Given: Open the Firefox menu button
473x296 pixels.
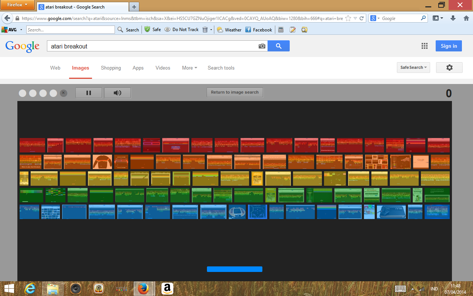Looking at the screenshot, I should click(x=17, y=5).
